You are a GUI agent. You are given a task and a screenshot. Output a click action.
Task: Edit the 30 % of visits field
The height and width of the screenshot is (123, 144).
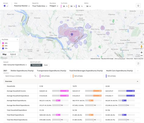pyautogui.click(x=64, y=6)
